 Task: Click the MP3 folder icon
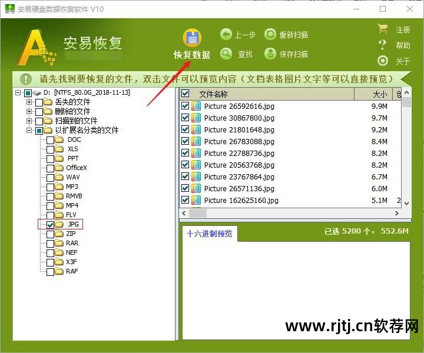(59, 187)
